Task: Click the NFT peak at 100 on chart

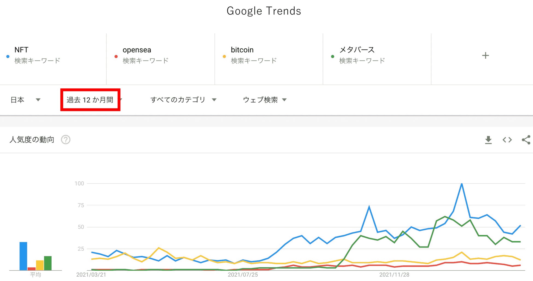Action: (462, 184)
